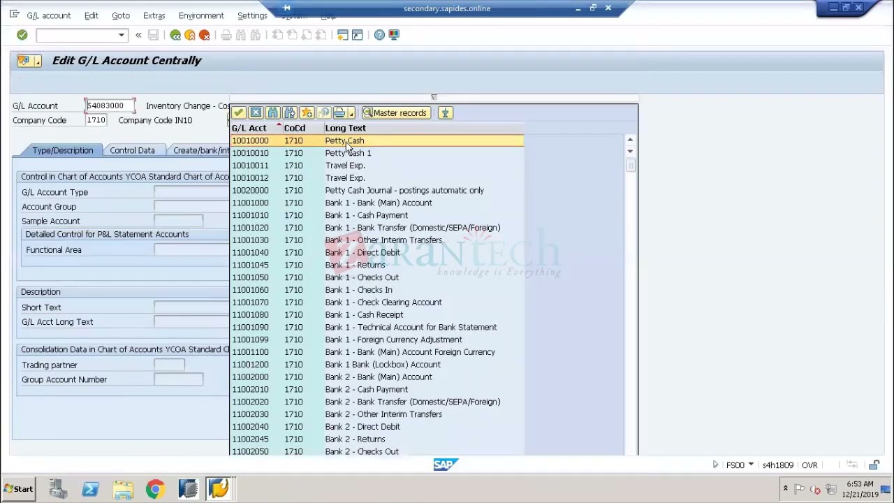Select Bank 1 - Other Interim Transfers row
Image resolution: width=894 pixels, height=503 pixels.
[377, 240]
